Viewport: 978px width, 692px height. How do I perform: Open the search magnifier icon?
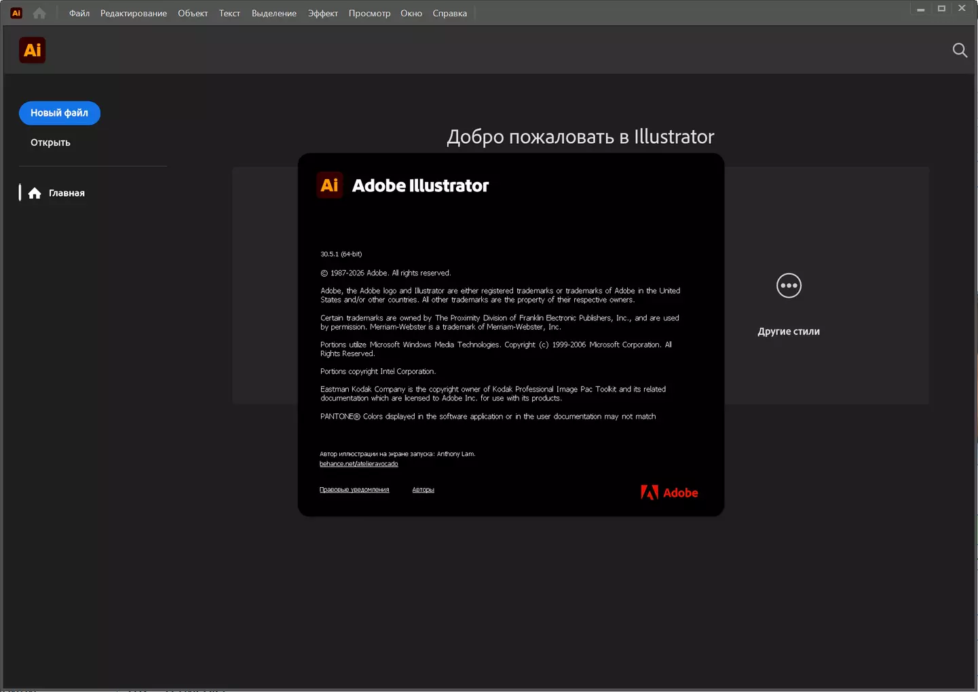(x=960, y=50)
